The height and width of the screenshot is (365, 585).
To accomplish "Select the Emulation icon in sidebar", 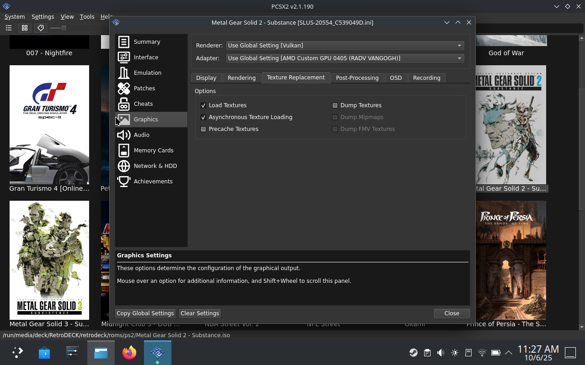I will tap(124, 73).
